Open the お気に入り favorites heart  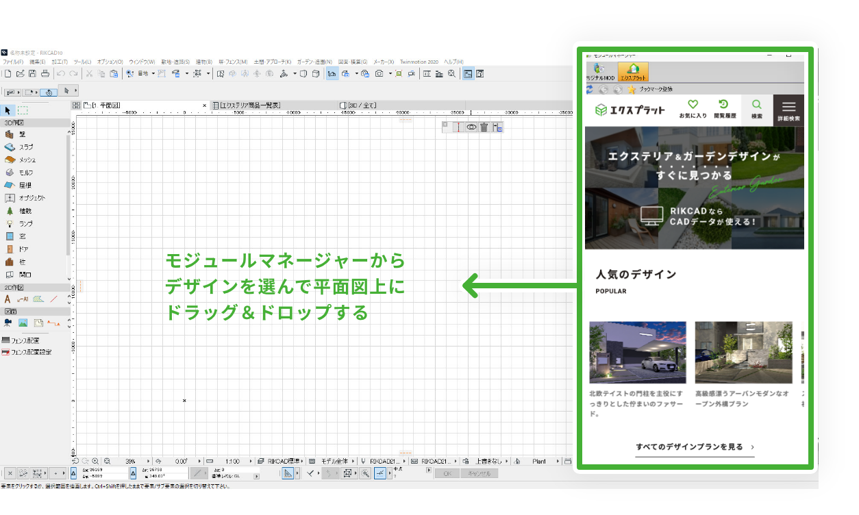[x=693, y=109]
